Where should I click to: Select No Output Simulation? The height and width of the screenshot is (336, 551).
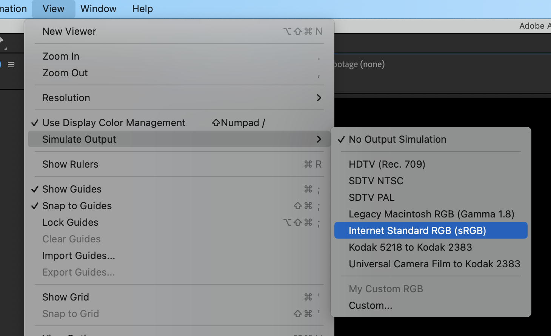(397, 139)
